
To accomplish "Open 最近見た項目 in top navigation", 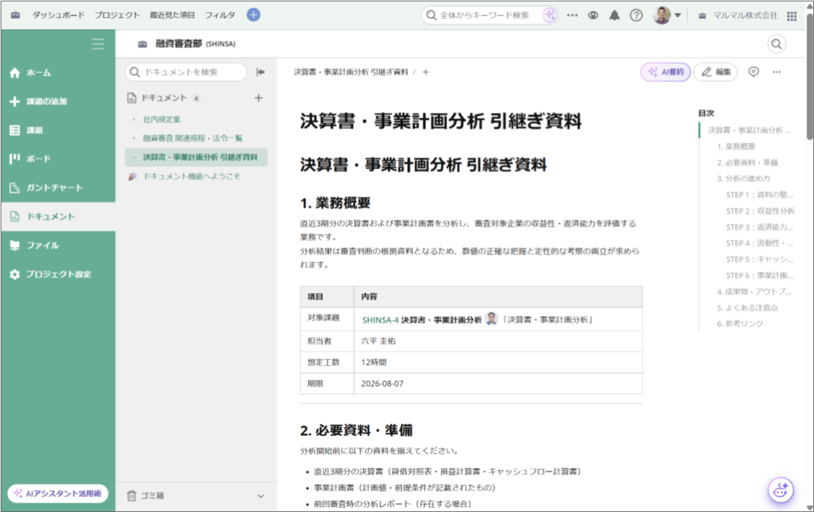I will pyautogui.click(x=172, y=15).
